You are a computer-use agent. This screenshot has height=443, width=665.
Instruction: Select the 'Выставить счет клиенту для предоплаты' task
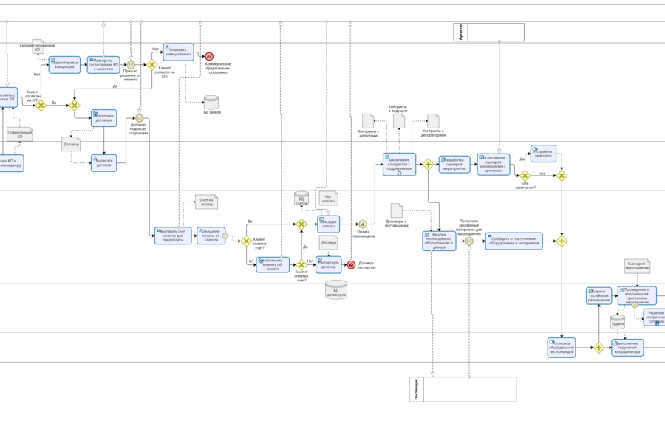(173, 236)
